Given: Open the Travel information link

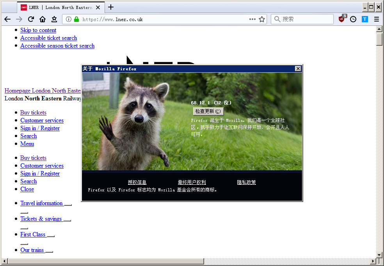Looking at the screenshot, I should coord(42,203).
